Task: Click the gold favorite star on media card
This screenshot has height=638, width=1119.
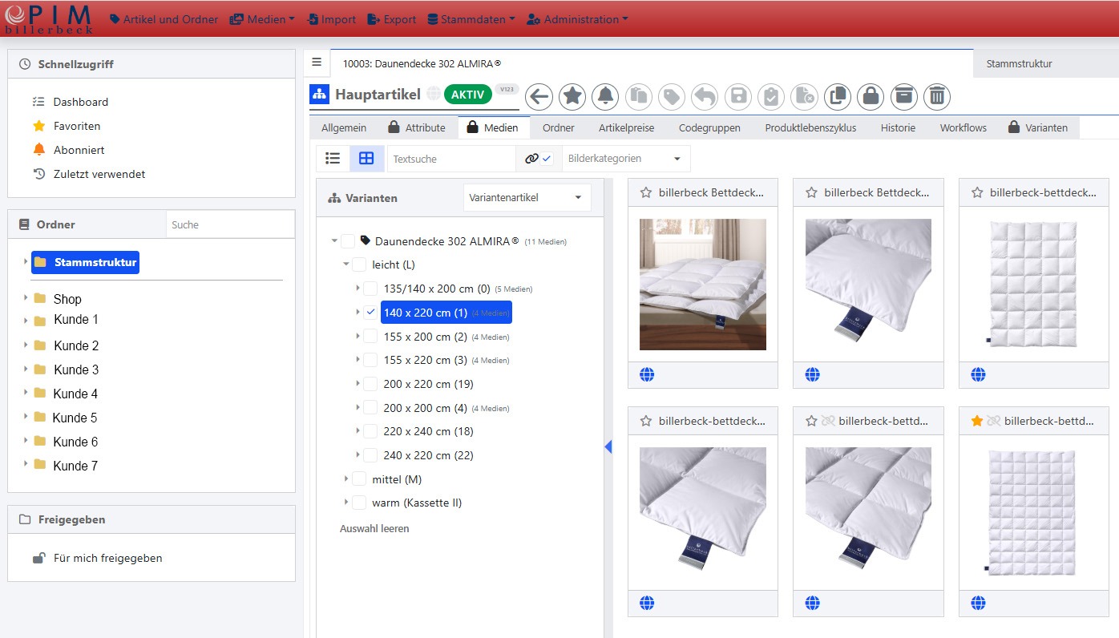Action: (977, 421)
